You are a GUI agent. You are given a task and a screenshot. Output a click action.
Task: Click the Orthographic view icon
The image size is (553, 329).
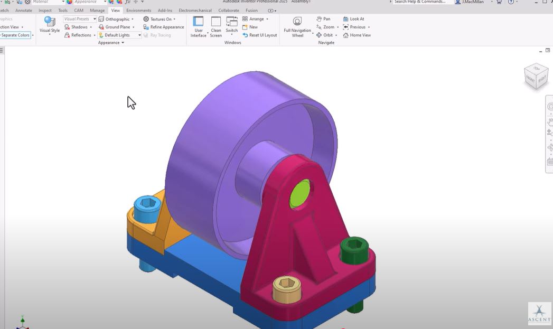[101, 19]
